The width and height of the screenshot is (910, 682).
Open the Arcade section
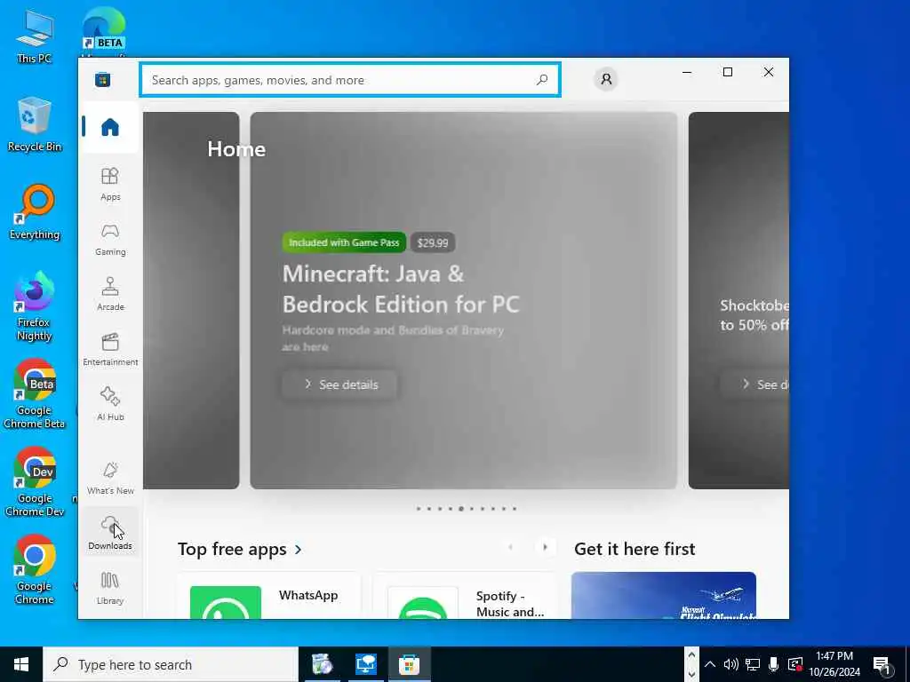(x=109, y=294)
